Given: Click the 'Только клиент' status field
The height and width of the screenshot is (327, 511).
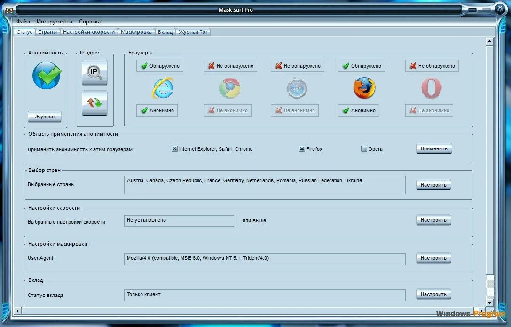Looking at the screenshot, I should click(x=265, y=295).
